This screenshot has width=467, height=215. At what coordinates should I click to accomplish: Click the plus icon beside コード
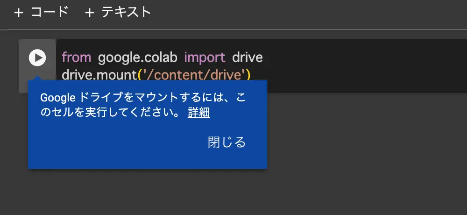click(18, 13)
